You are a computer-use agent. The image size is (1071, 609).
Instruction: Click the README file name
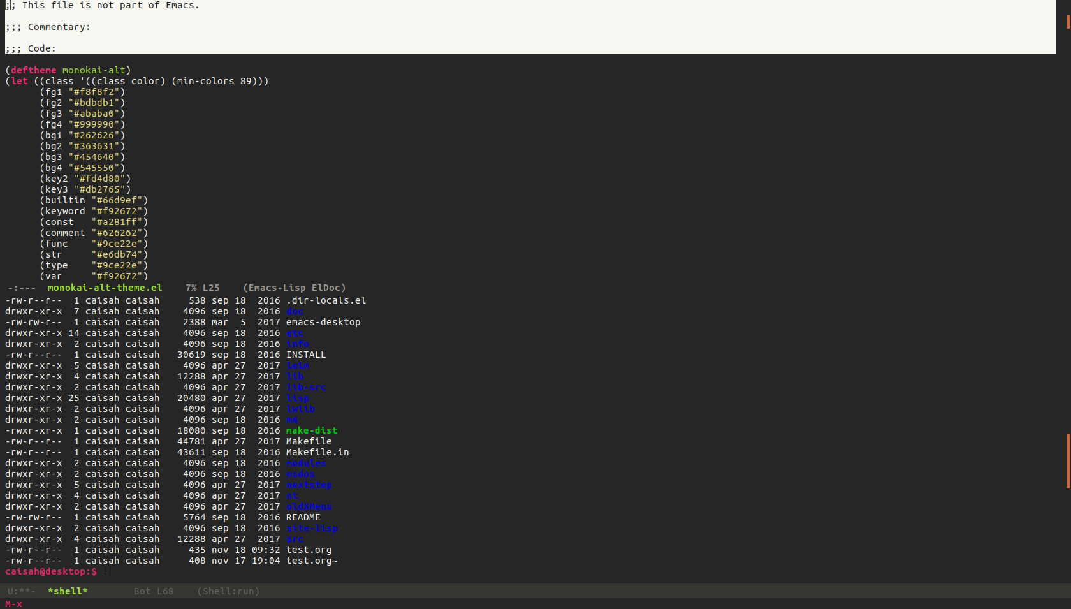(x=303, y=517)
